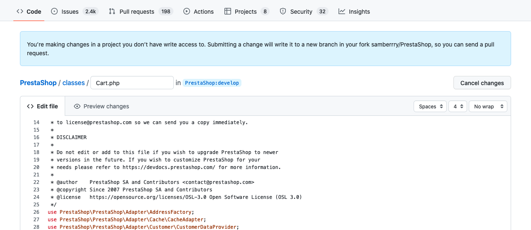Open the Insights tab

coord(354,12)
